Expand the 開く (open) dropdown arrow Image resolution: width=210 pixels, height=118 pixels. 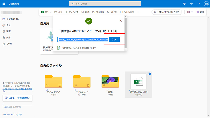(50, 12)
